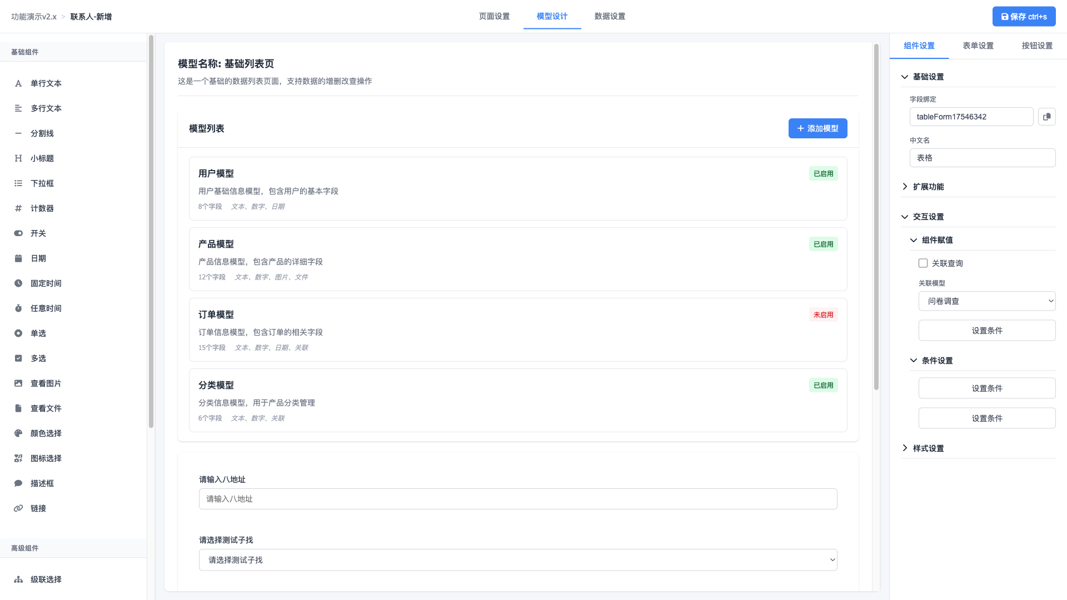The width and height of the screenshot is (1067, 600).
Task: Pick the View Image (查看图片) icon
Action: pyautogui.click(x=18, y=383)
